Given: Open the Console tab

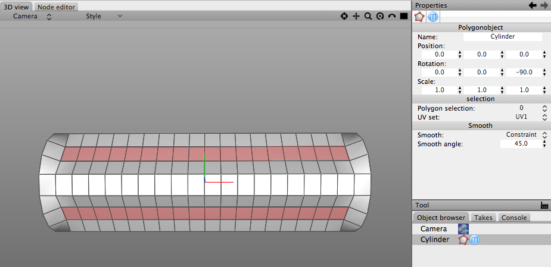Looking at the screenshot, I should pyautogui.click(x=513, y=218).
